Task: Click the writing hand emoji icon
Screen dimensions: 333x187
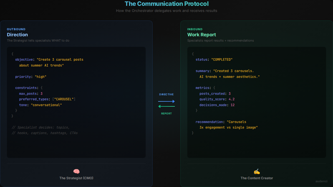Action: click(257, 171)
